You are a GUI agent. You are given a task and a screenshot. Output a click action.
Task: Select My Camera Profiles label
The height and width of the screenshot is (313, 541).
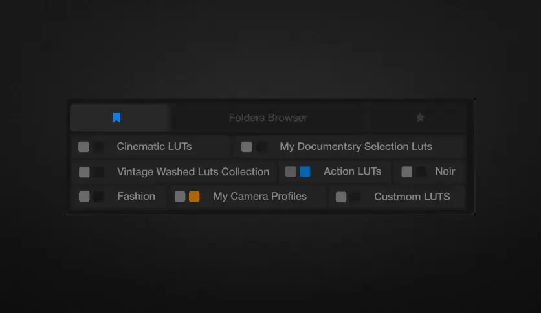259,197
